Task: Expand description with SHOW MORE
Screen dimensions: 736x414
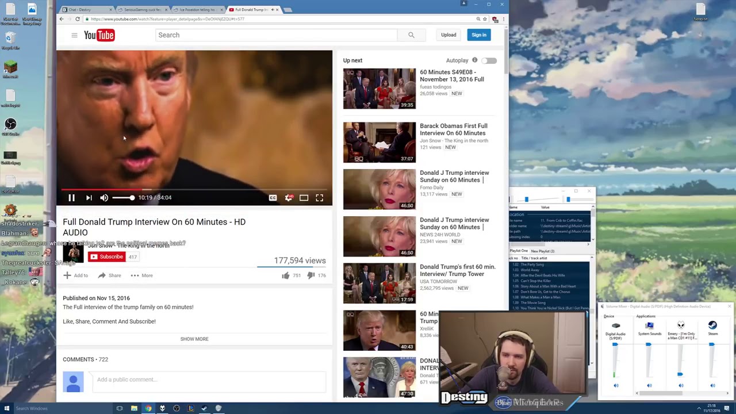Action: point(194,339)
